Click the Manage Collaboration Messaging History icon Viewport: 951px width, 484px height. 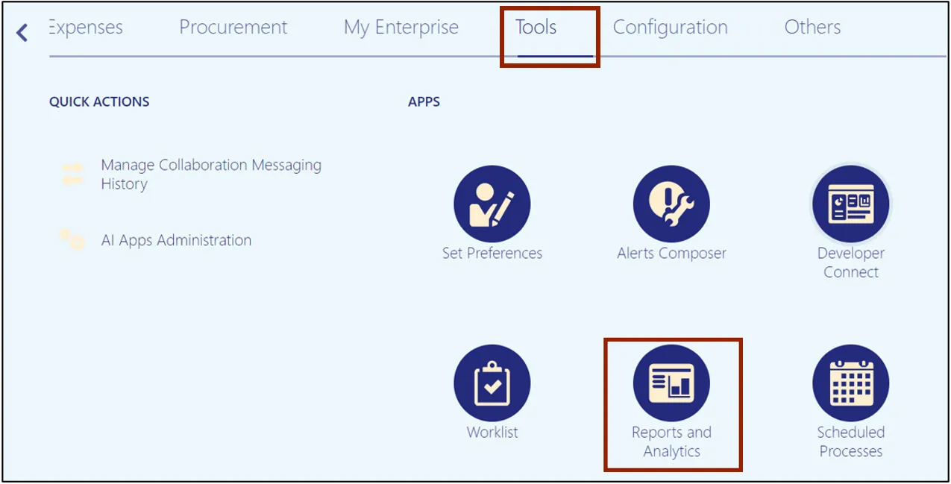point(72,174)
